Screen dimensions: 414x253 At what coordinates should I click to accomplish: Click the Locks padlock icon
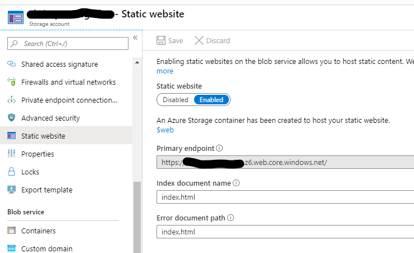[11, 172]
